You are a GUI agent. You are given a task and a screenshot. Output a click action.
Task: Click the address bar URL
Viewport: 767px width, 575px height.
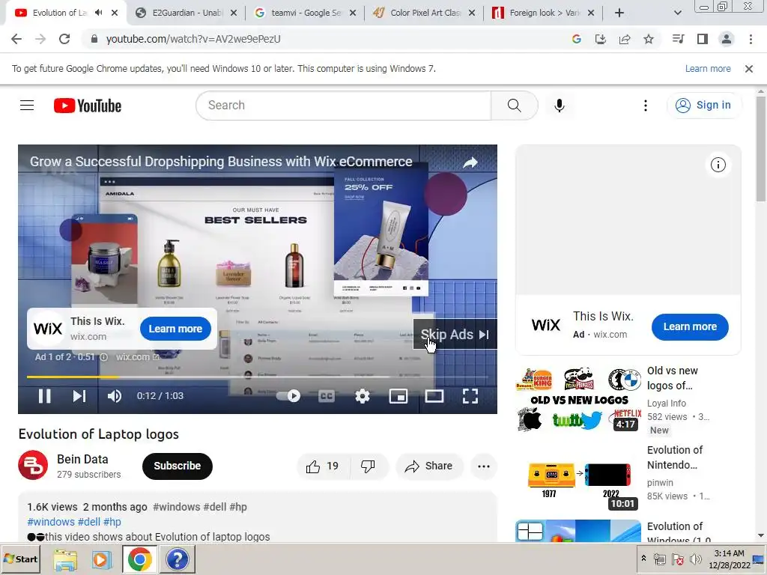[193, 39]
